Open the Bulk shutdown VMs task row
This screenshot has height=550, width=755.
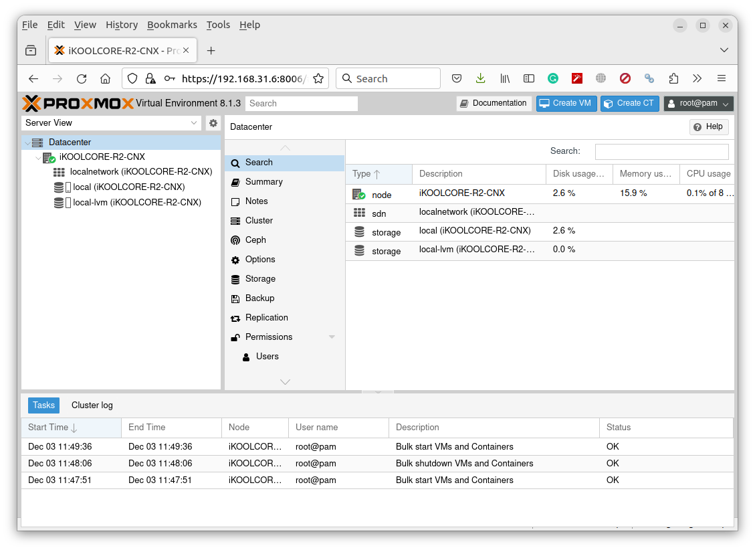(x=377, y=463)
